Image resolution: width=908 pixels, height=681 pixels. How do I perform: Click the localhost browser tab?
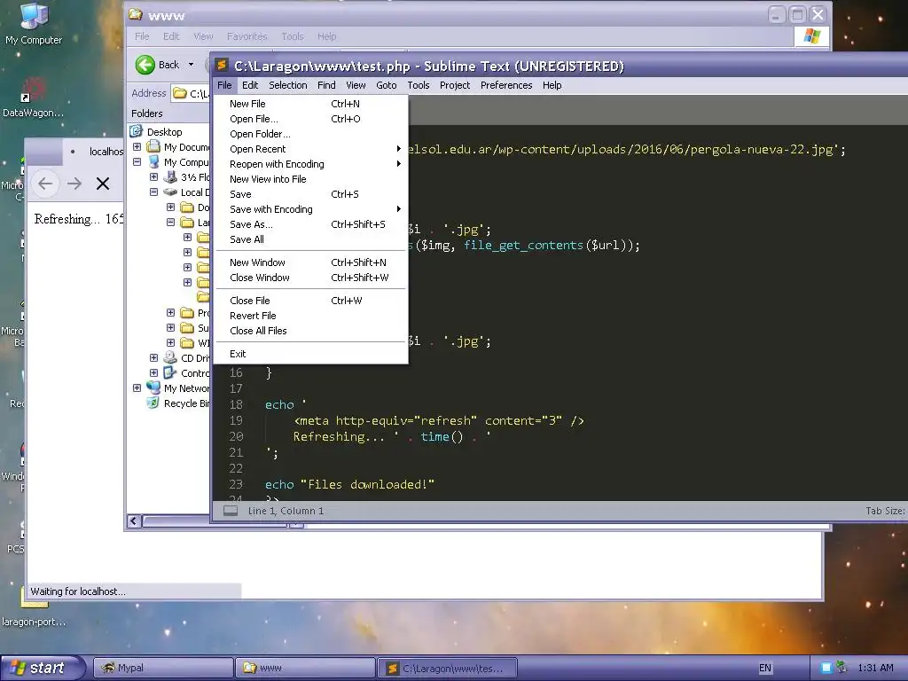click(92, 152)
